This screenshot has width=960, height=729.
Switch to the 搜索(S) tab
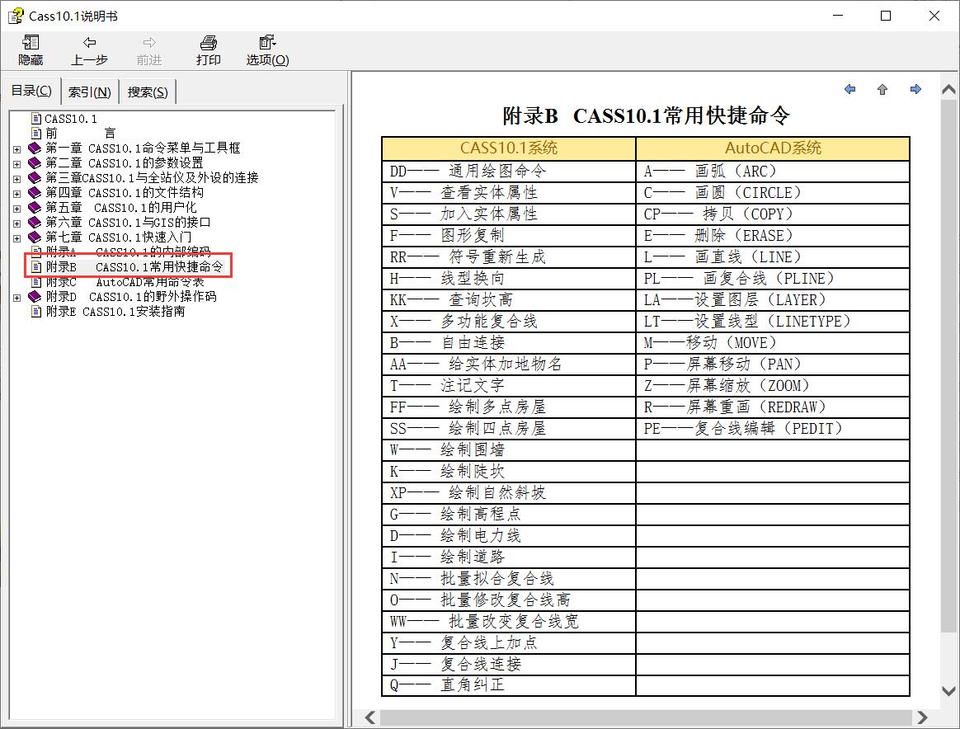[x=148, y=92]
